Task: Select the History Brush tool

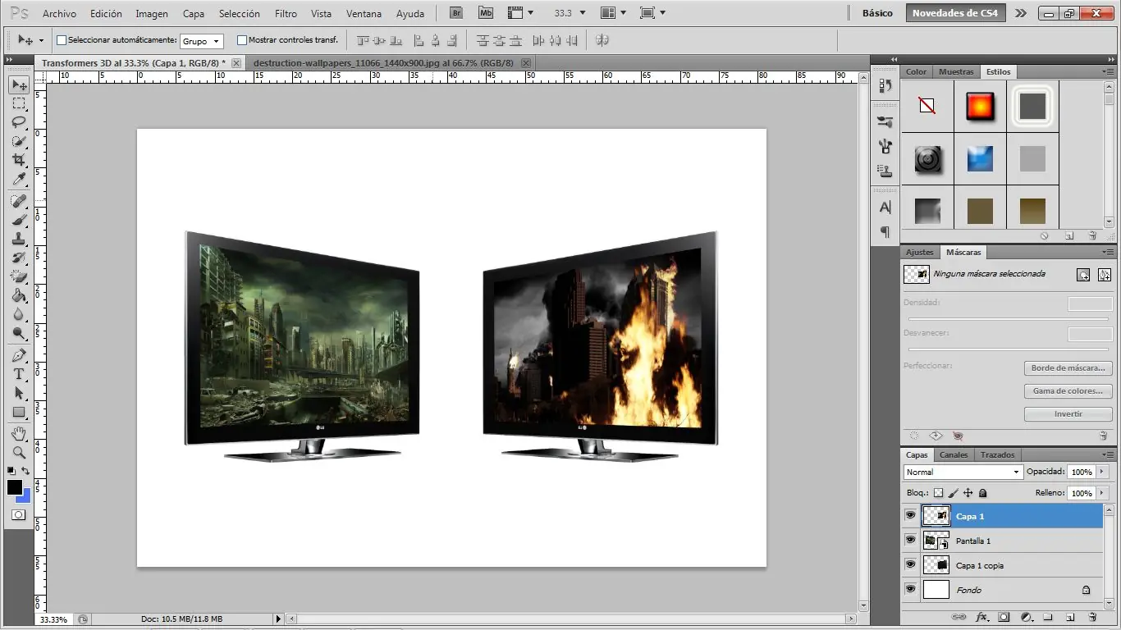Action: [19, 258]
